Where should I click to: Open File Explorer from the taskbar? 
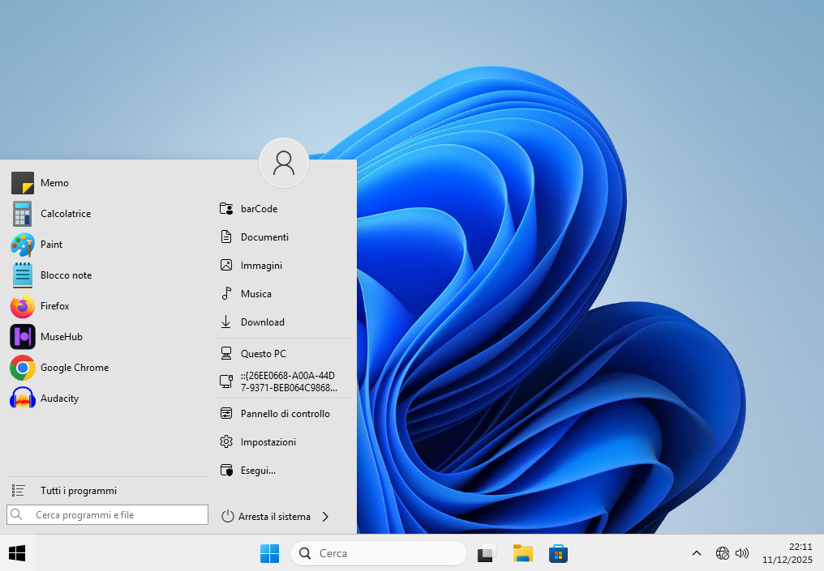[523, 553]
